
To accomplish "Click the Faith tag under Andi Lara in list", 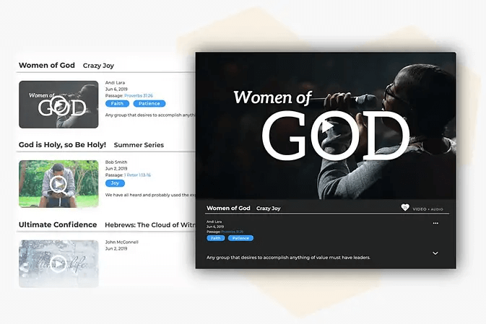I will coord(117,103).
